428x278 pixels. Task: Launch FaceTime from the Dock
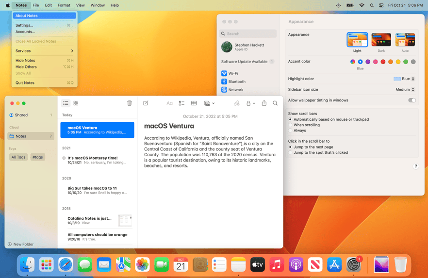(x=162, y=264)
